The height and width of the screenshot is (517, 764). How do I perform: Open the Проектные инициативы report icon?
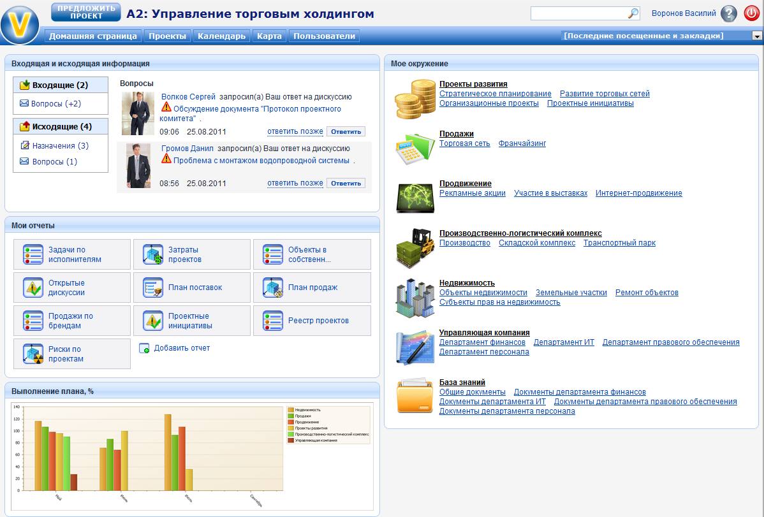[153, 321]
